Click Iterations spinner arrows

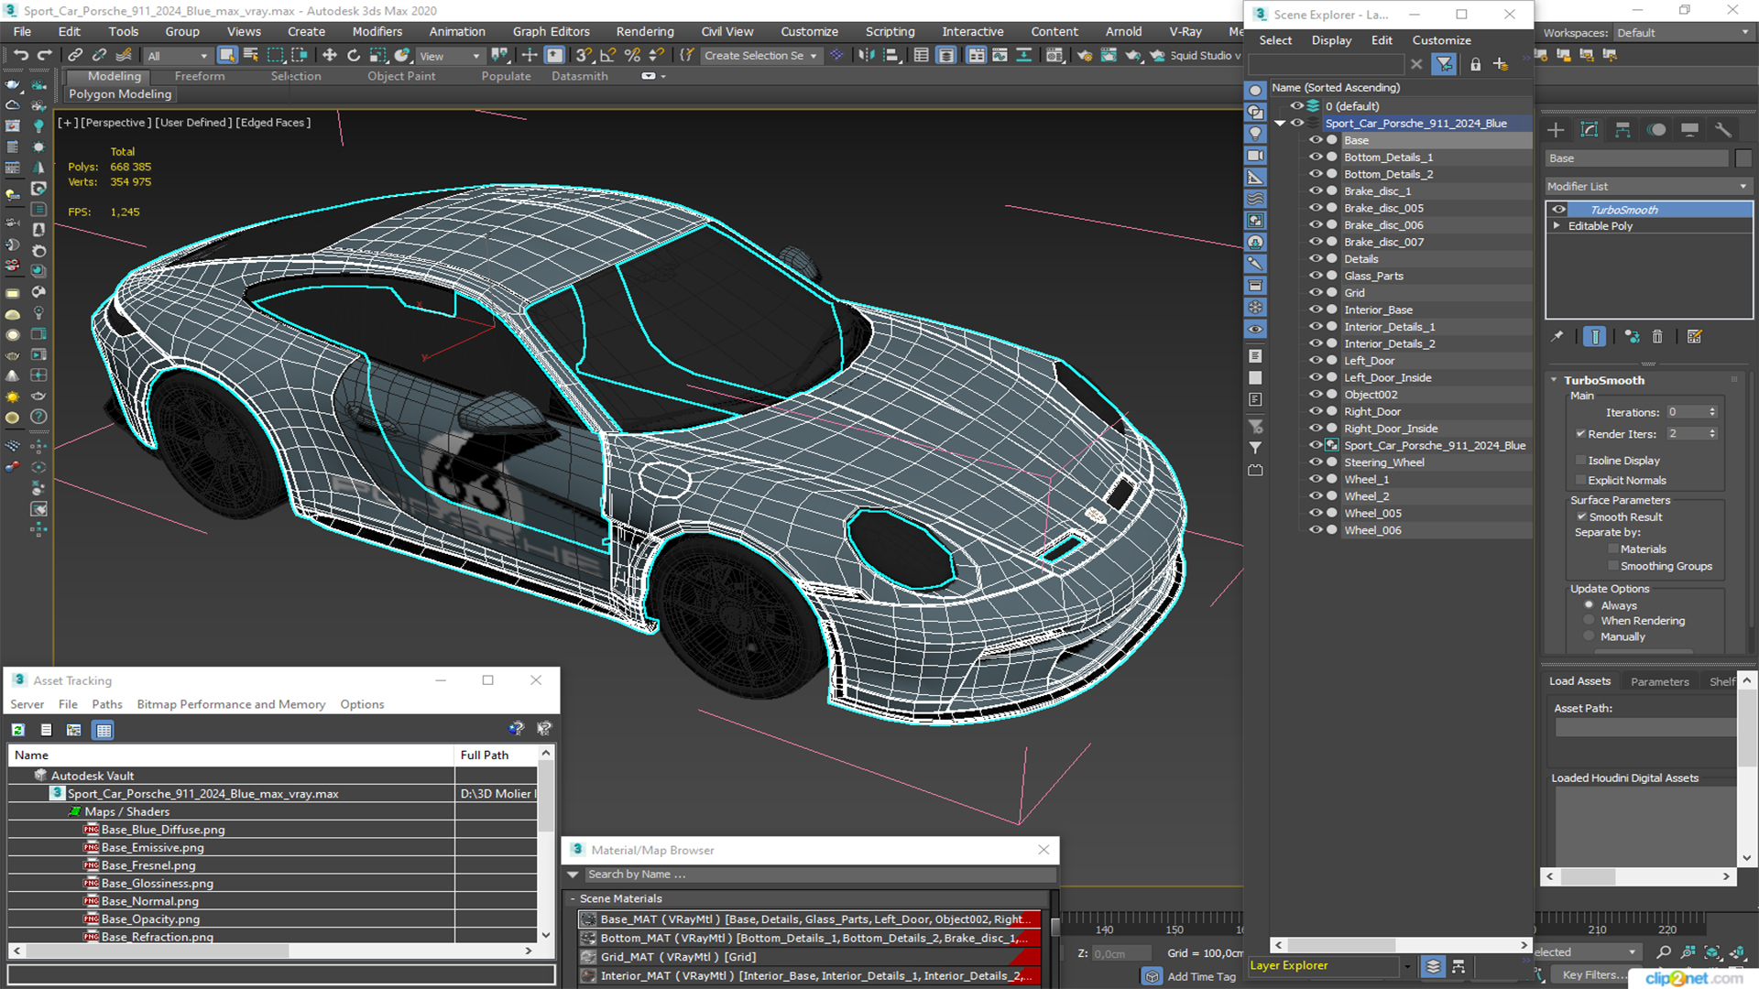click(x=1712, y=412)
